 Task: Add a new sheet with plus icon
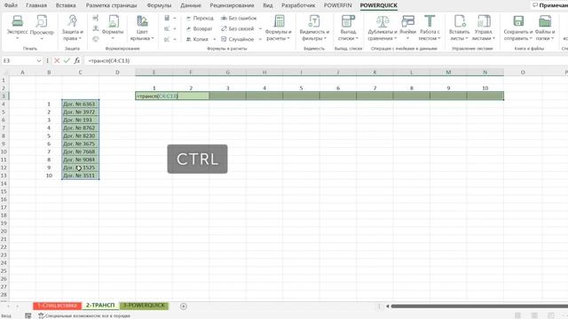pos(184,307)
